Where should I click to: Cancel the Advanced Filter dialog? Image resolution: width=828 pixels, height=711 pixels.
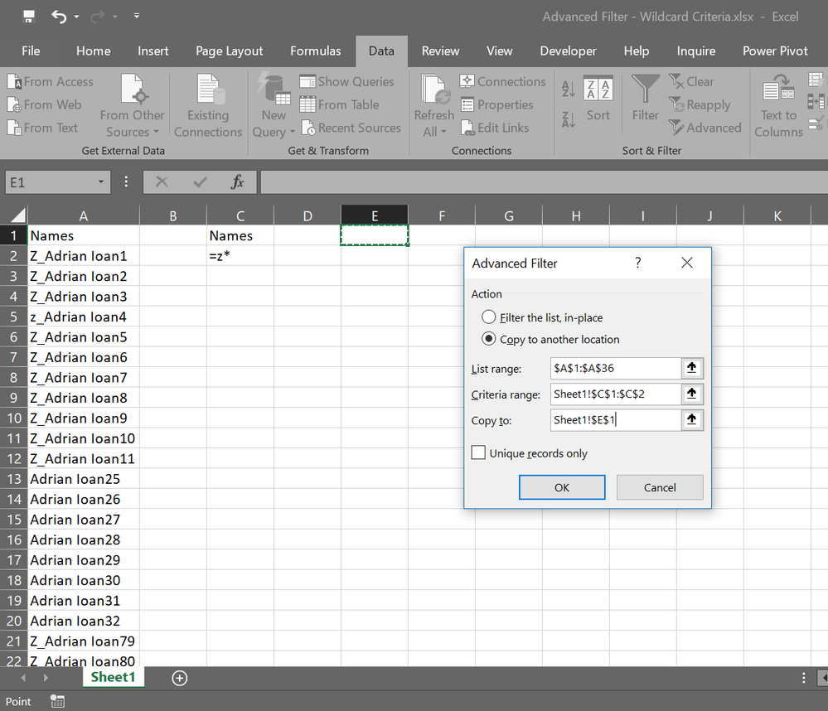tap(660, 487)
